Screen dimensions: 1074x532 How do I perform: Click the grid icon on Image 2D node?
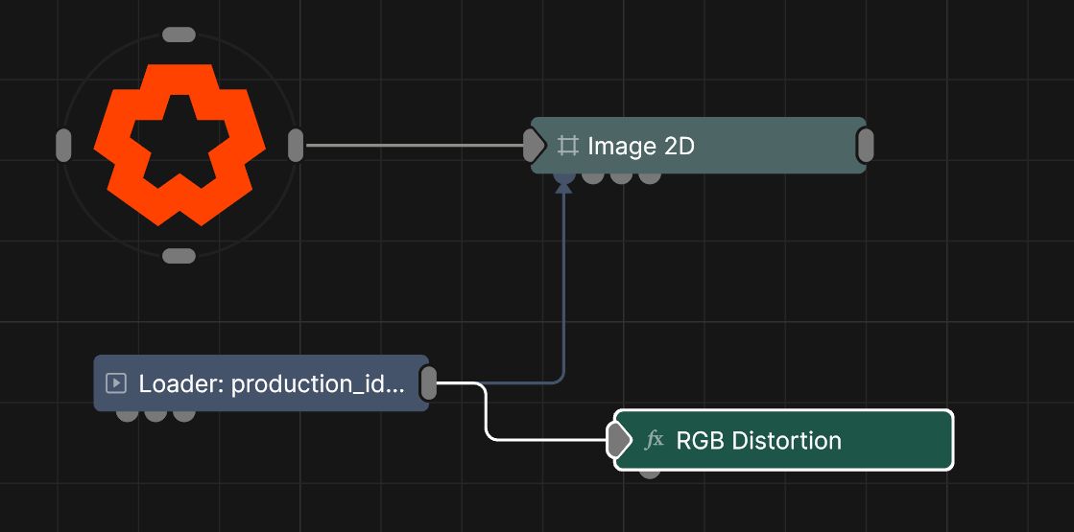567,146
